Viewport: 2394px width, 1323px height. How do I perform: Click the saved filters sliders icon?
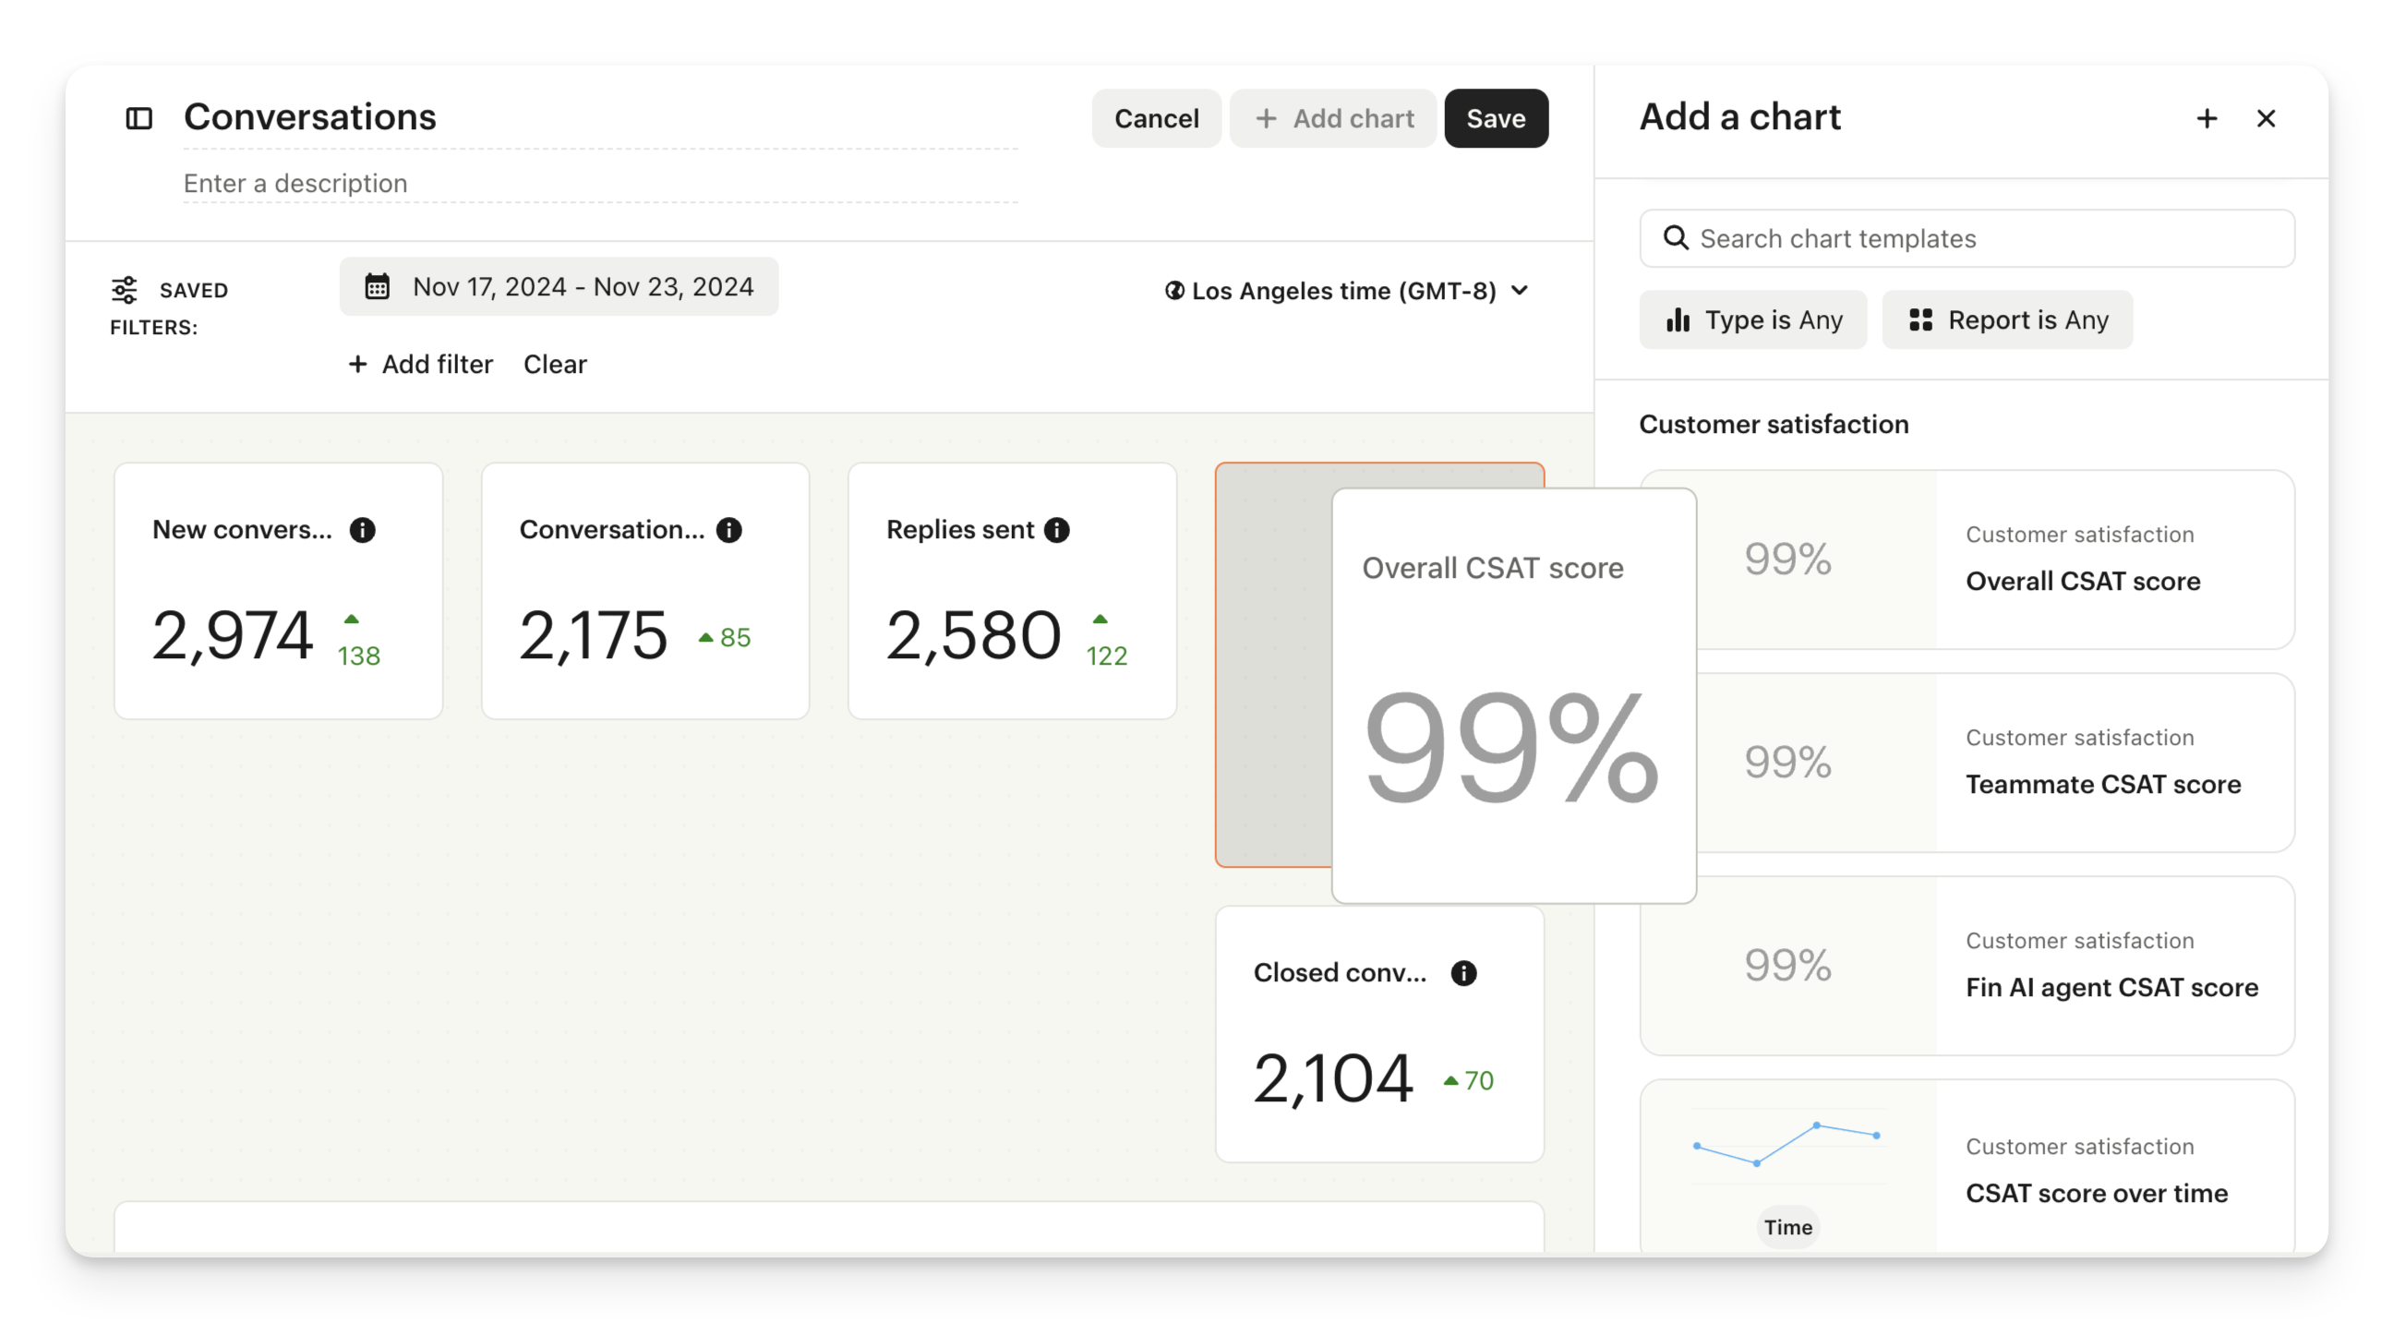pos(125,290)
